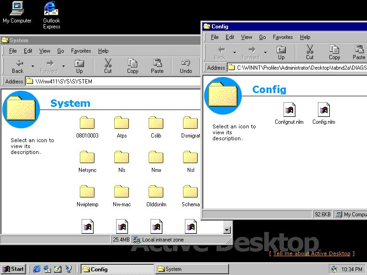Click Copy in the Config window toolbar
This screenshot has width=367, height=275.
334,53
